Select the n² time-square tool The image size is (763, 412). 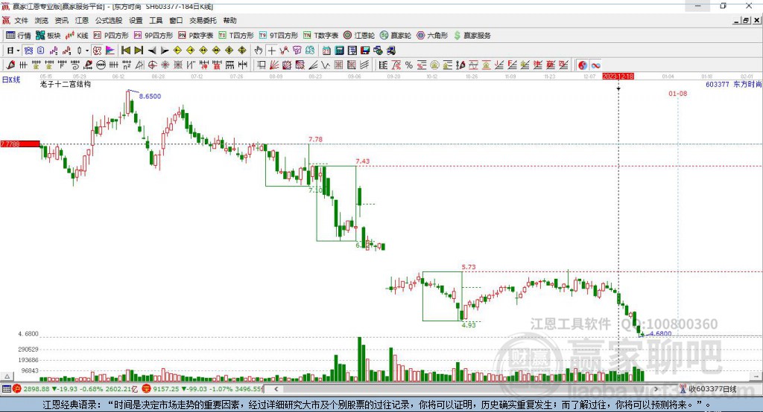[x=127, y=65]
